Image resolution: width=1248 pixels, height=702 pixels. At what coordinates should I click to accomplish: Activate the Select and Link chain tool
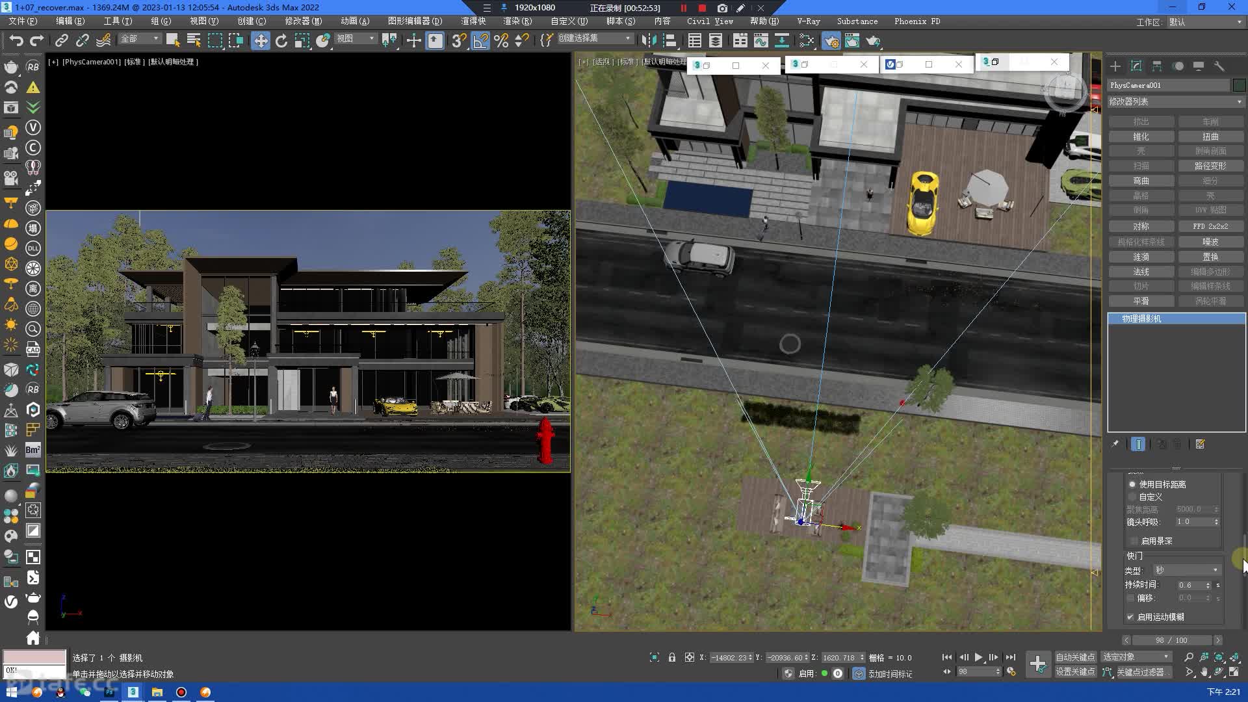61,40
